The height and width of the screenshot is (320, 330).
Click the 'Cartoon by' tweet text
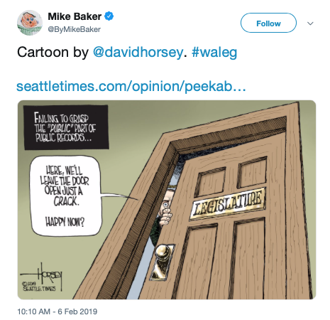point(53,52)
